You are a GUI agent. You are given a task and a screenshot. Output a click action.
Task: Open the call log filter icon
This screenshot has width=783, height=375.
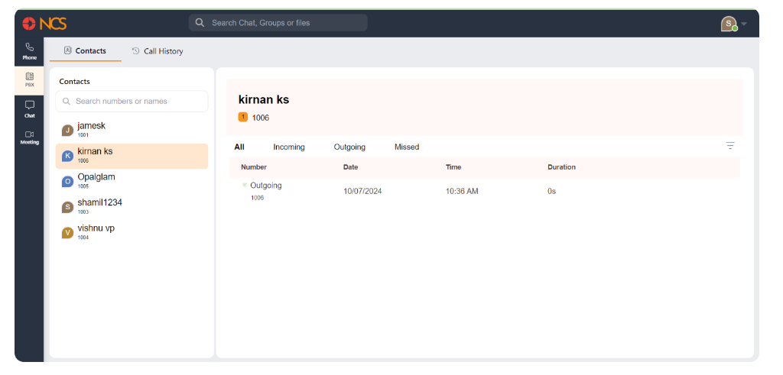coord(730,146)
